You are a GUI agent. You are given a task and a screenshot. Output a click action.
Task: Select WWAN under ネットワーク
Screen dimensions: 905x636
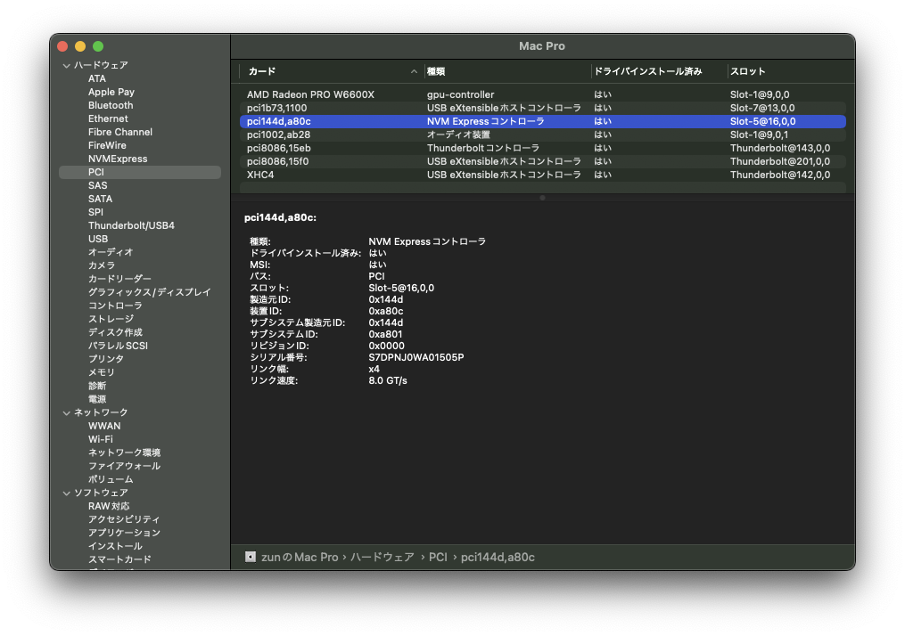(x=104, y=426)
